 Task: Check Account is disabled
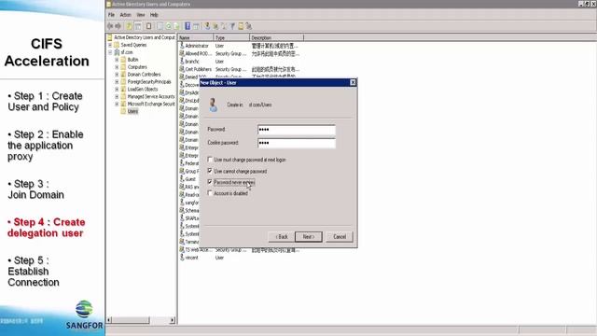point(210,193)
